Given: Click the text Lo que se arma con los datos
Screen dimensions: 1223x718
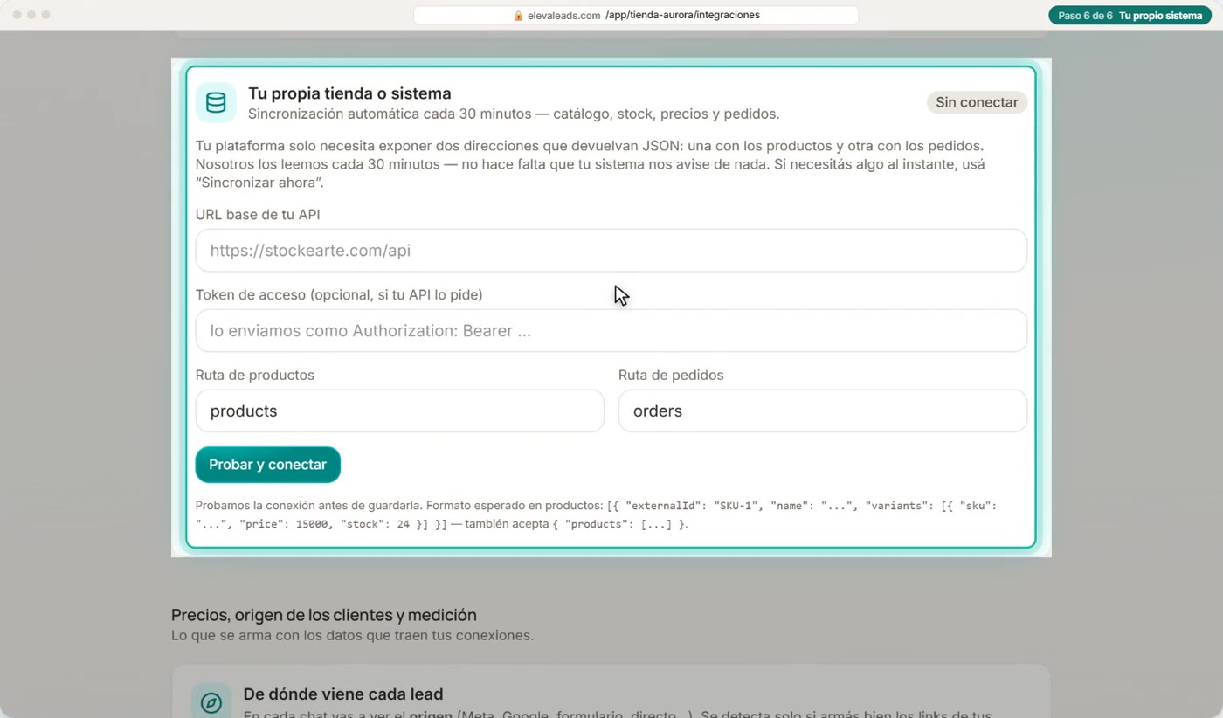Looking at the screenshot, I should (x=352, y=635).
